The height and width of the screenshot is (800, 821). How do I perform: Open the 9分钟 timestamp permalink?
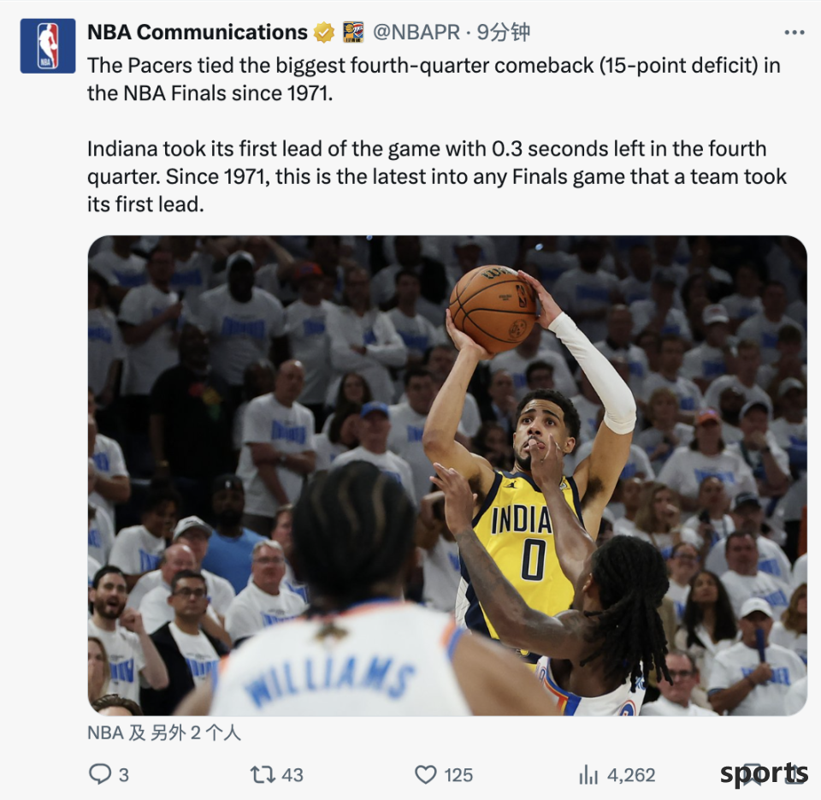pos(503,33)
